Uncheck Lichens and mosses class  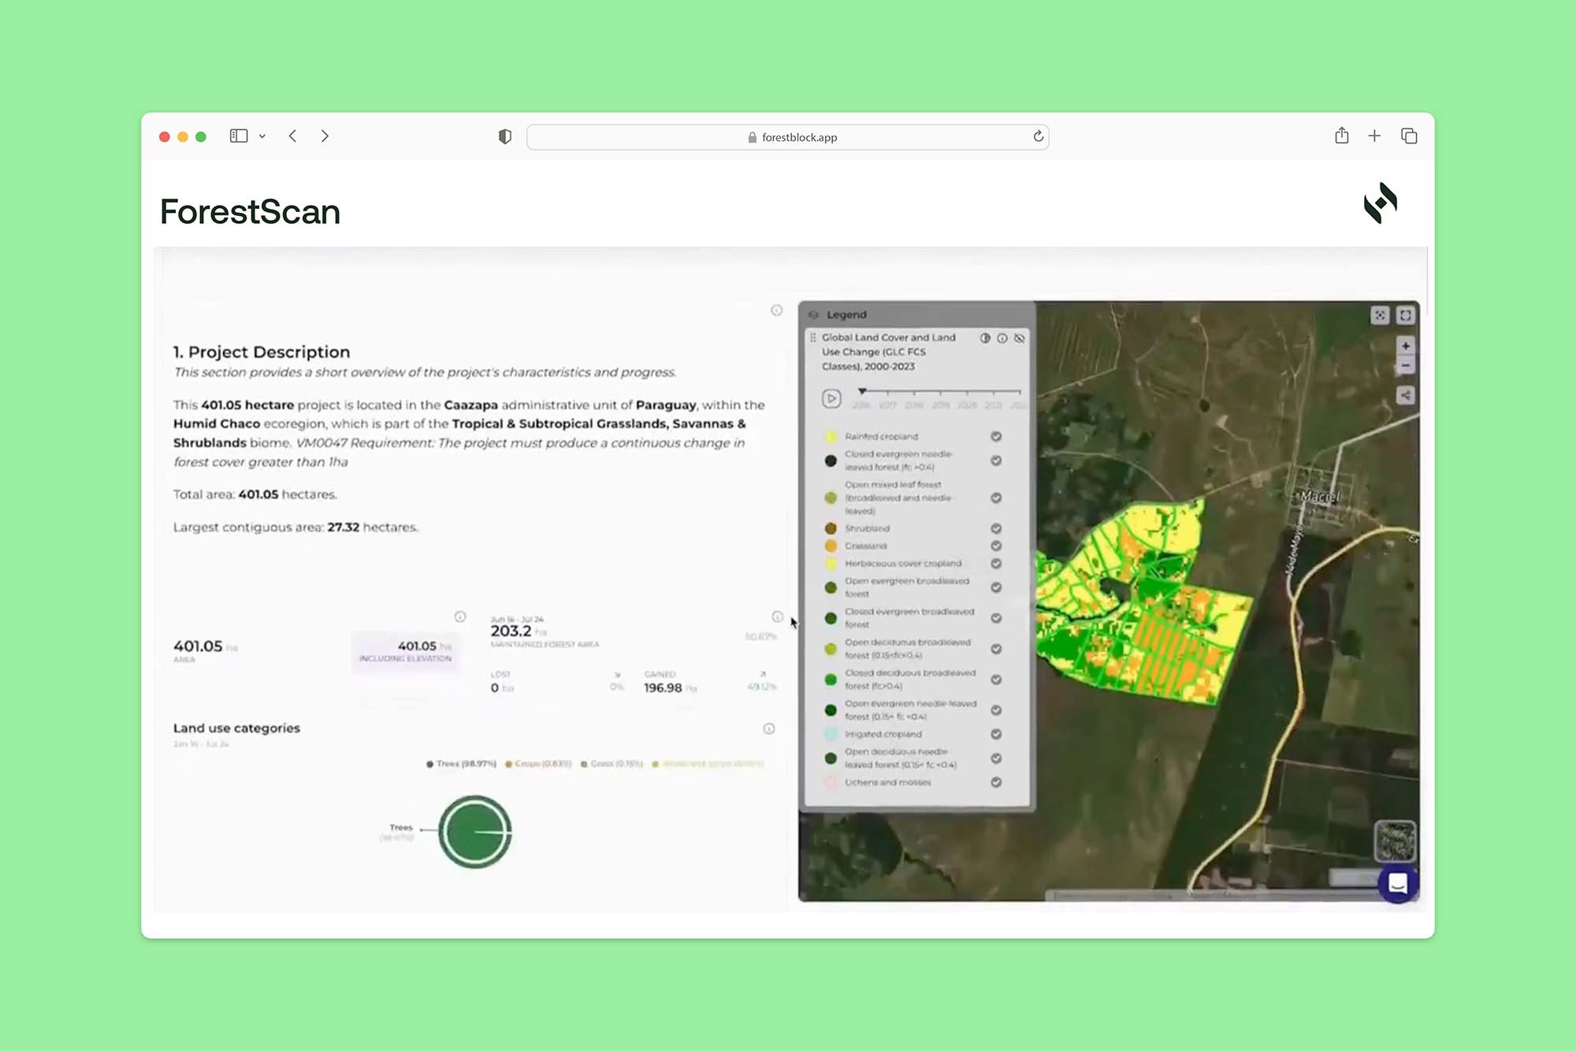pos(996,782)
